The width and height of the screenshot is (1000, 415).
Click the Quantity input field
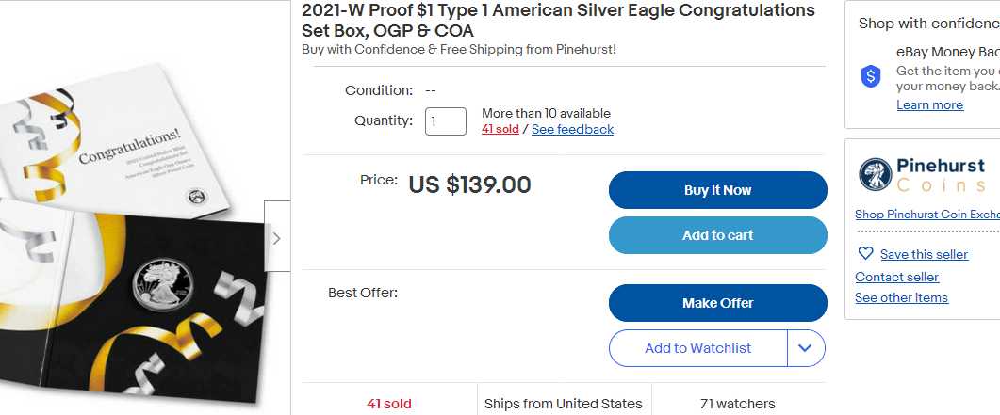click(x=445, y=121)
